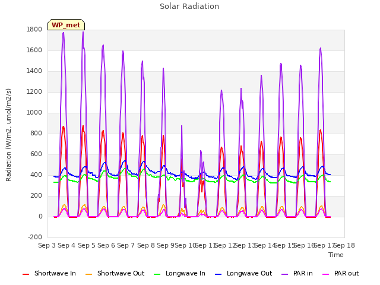The width and height of the screenshot is (380, 285).
Task: Click the PAR in peak on Sep 17
Action: [321, 48]
